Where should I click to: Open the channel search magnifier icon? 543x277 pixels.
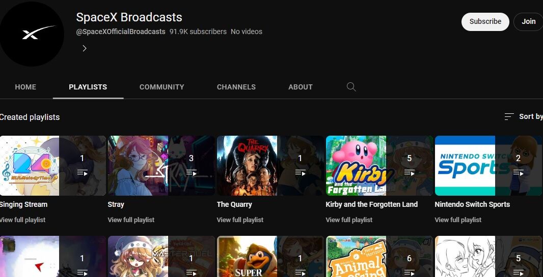coord(351,87)
